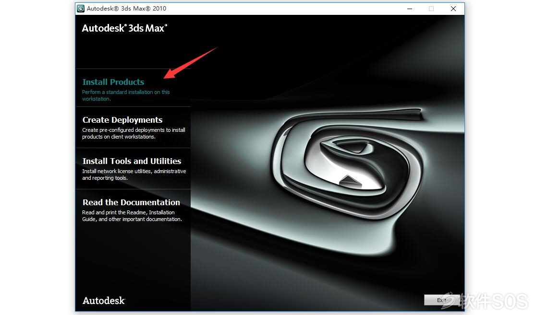Click 'Install network license utilities' description text

134,175
